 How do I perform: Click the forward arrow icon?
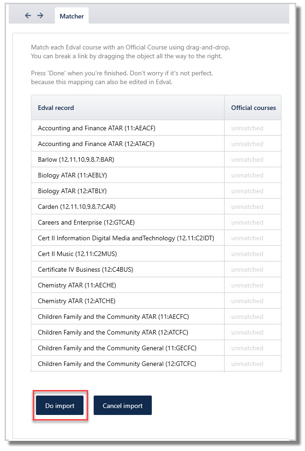coord(41,16)
